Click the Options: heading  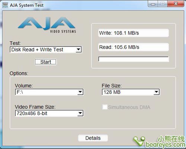click(19, 73)
